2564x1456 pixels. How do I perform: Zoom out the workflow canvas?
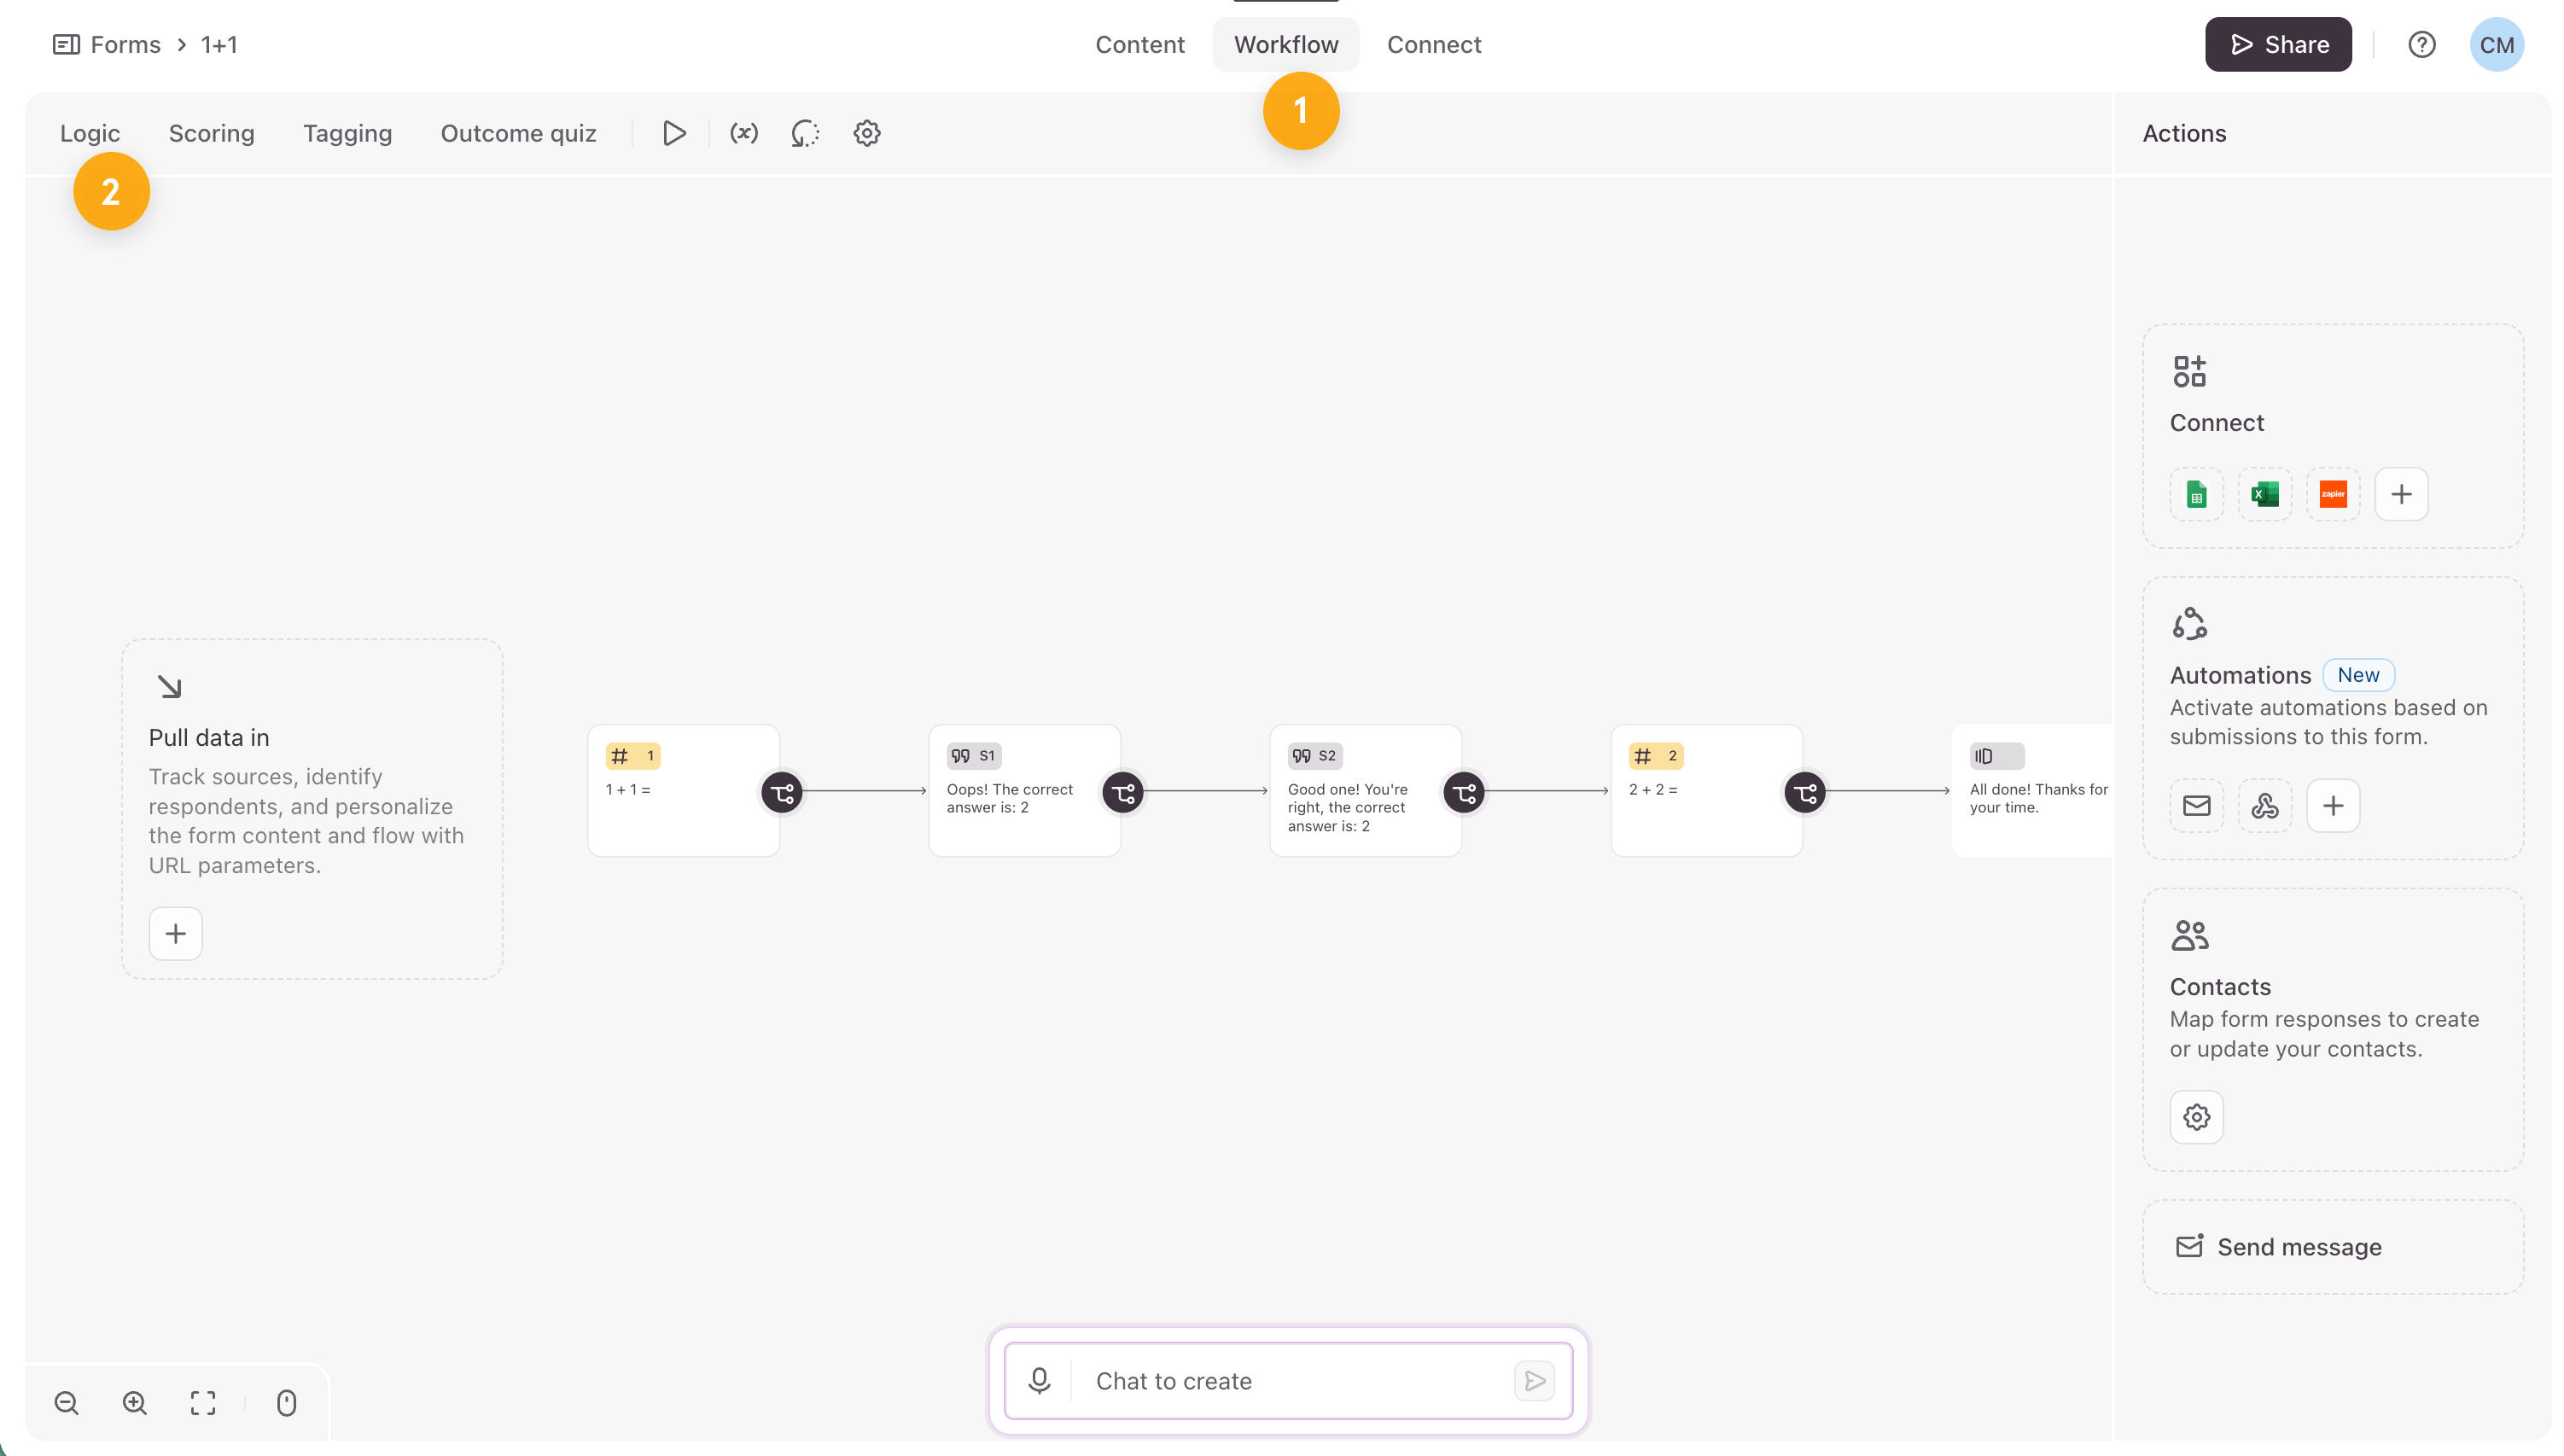tap(66, 1402)
